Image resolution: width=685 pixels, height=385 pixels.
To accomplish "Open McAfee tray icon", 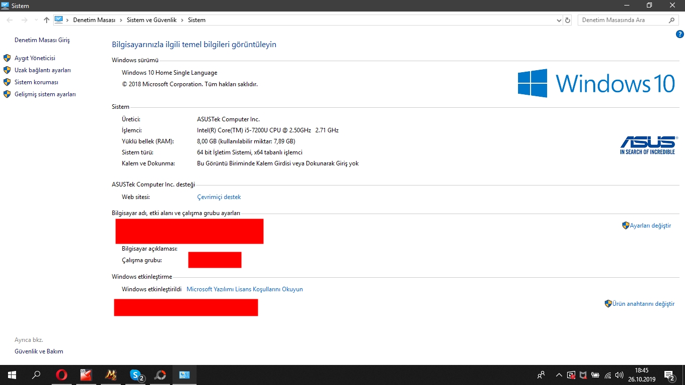I will pyautogui.click(x=583, y=375).
